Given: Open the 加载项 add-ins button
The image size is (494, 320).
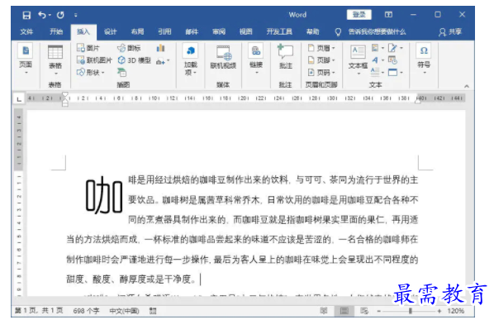Looking at the screenshot, I should pyautogui.click(x=191, y=60).
